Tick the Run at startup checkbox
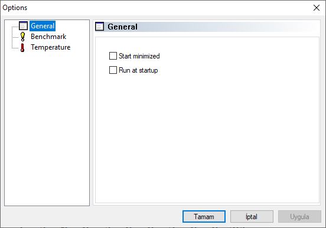Image resolution: width=326 pixels, height=228 pixels. point(113,70)
